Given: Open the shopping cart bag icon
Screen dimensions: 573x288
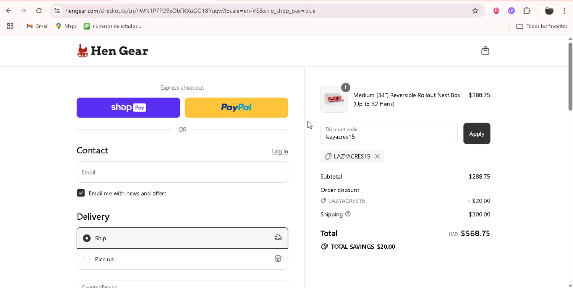Looking at the screenshot, I should [485, 51].
